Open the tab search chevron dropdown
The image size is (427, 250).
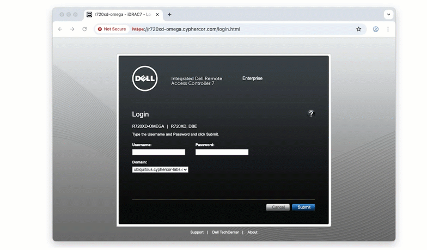click(388, 15)
